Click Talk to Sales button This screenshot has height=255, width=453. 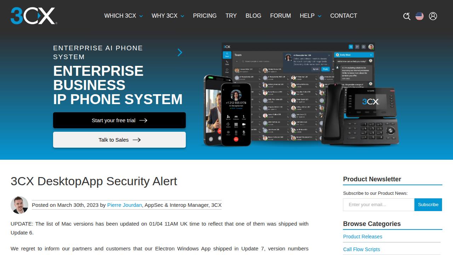[119, 140]
